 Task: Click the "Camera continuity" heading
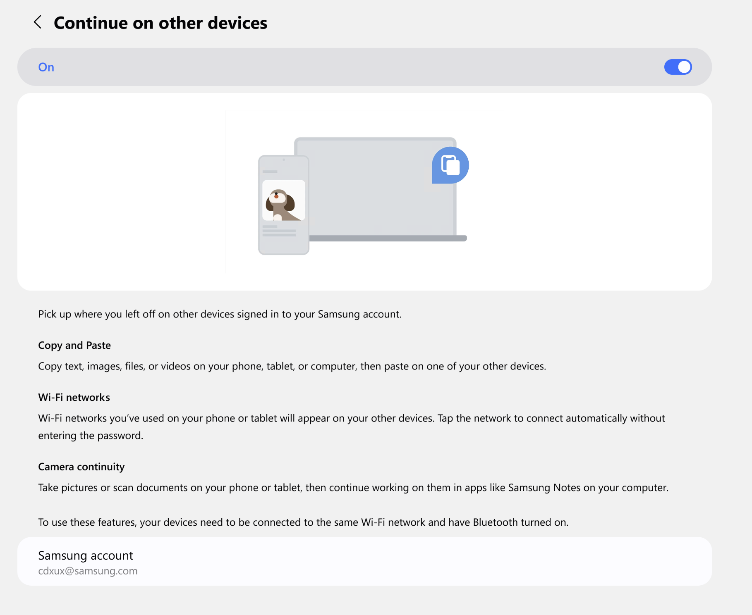(x=81, y=467)
